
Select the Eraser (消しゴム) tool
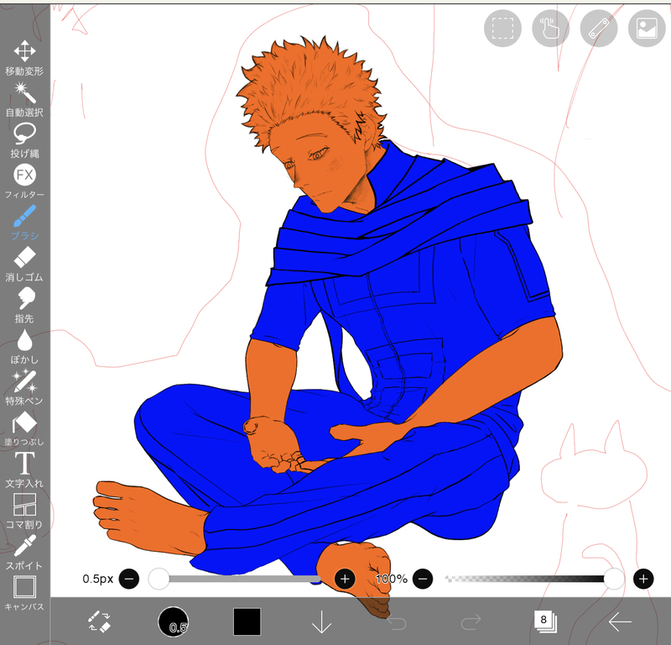(24, 264)
